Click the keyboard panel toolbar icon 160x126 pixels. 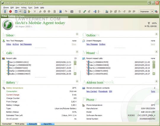pyautogui.click(x=72, y=12)
